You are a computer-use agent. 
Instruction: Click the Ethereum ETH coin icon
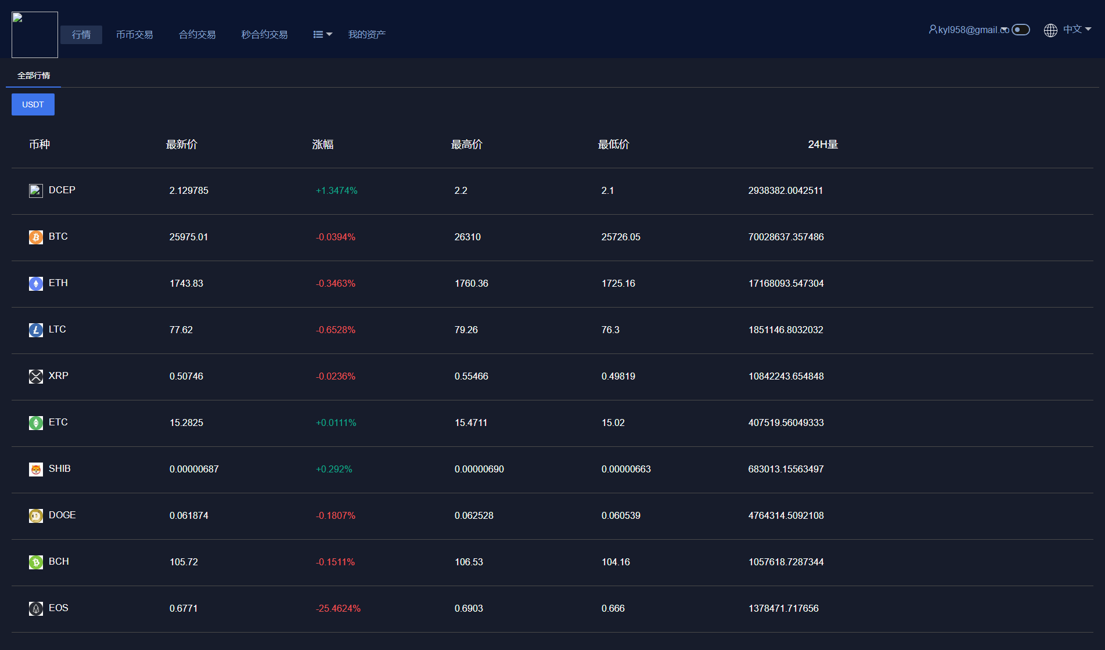[x=36, y=284]
